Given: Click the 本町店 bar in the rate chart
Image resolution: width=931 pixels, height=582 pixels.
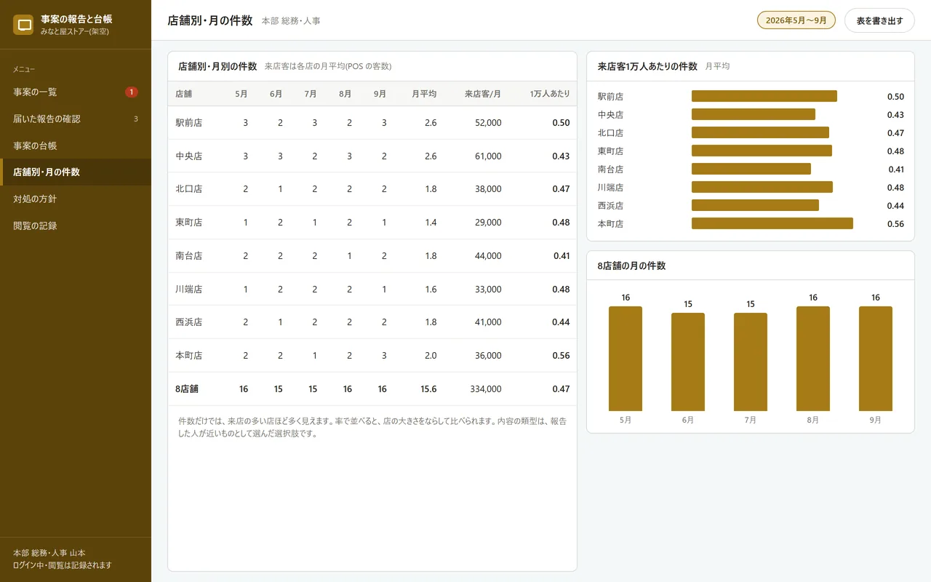Looking at the screenshot, I should point(772,223).
